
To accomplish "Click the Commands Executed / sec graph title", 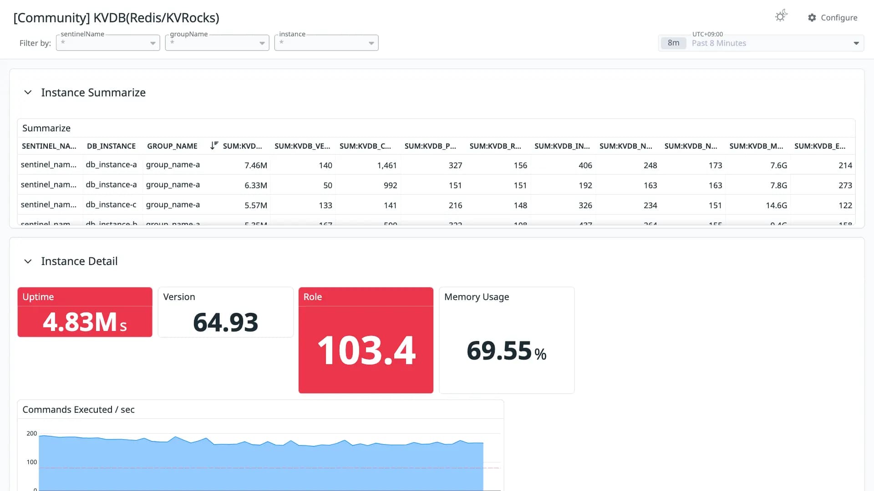I will tap(78, 410).
